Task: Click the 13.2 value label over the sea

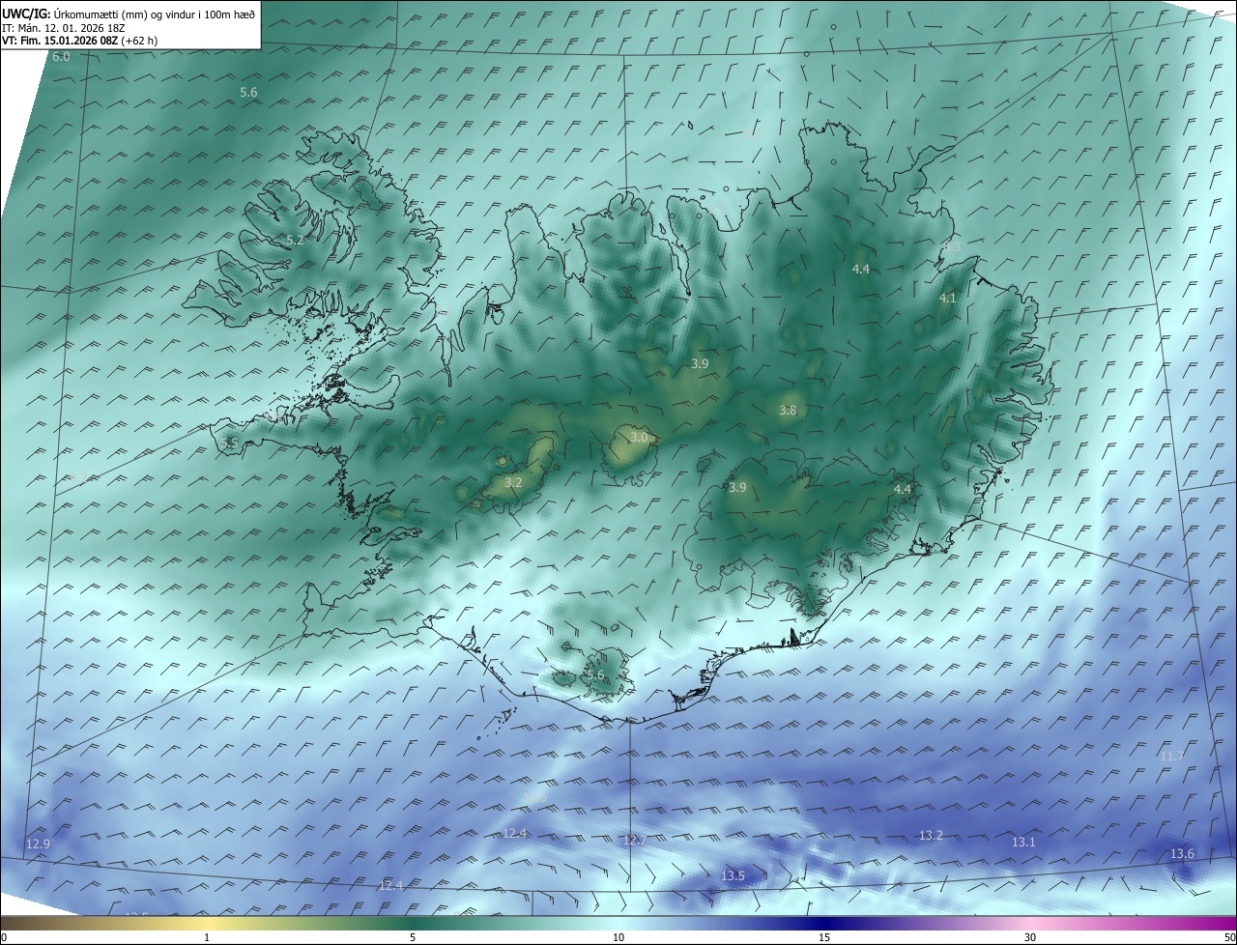Action: pyautogui.click(x=931, y=835)
